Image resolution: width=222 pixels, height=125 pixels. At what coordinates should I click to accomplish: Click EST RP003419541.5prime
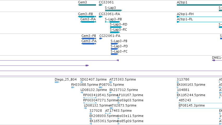(90, 98)
